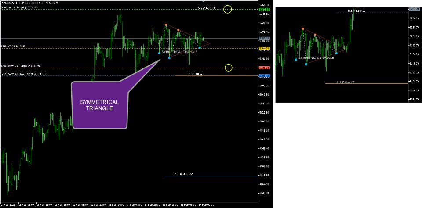Viewport: 422px width, 208px height.
Task: Select the 'Breakdown Optimal Target @ 5103.73' label
Action: click(23, 74)
